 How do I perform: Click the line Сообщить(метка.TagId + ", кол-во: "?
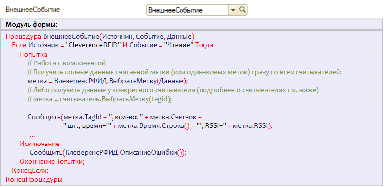click(114, 117)
